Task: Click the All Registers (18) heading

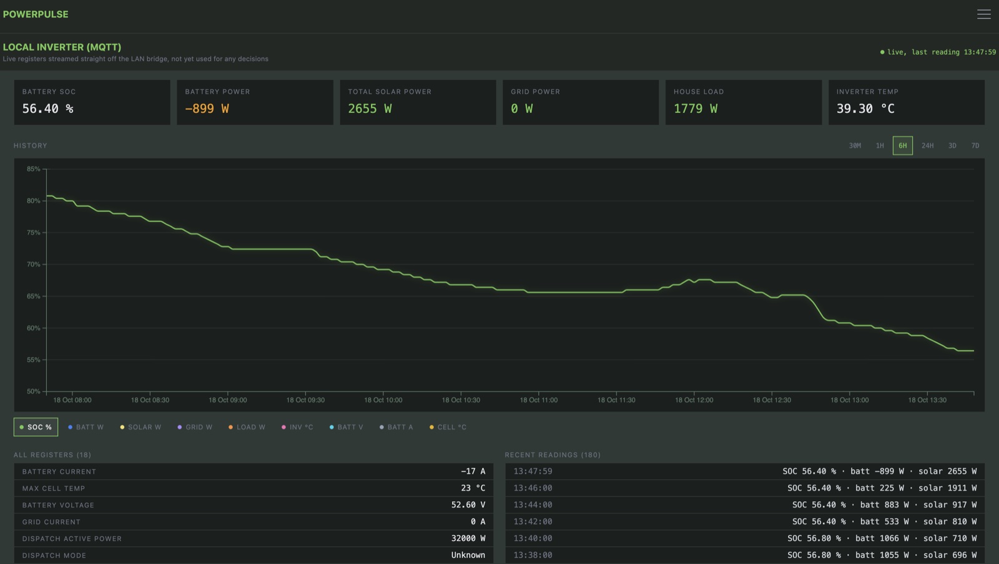Action: pyautogui.click(x=52, y=455)
